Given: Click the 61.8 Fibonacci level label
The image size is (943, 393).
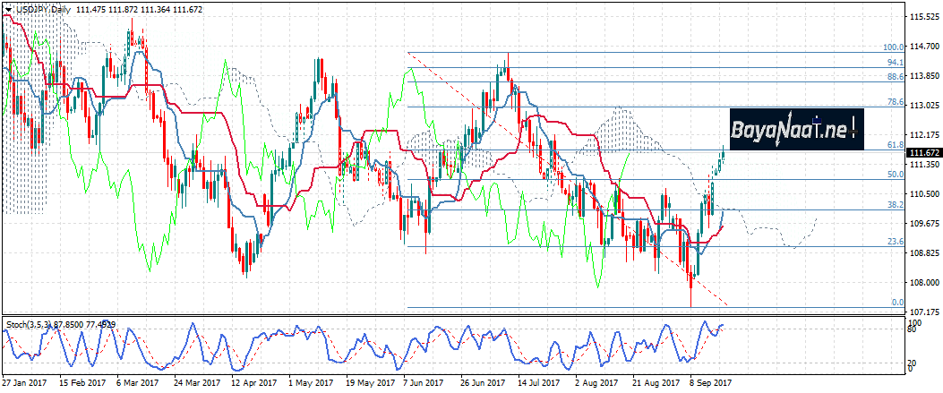Looking at the screenshot, I should (893, 144).
